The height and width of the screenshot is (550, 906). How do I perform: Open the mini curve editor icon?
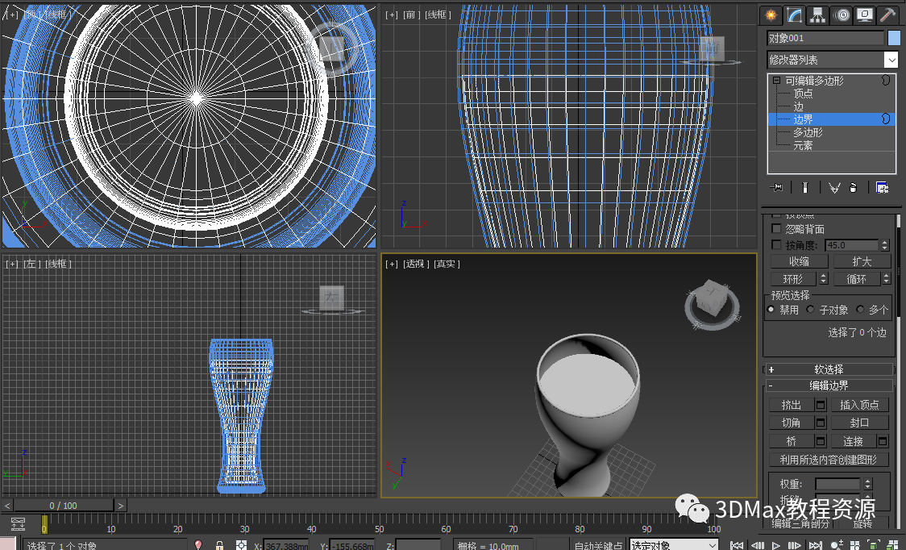(18, 524)
